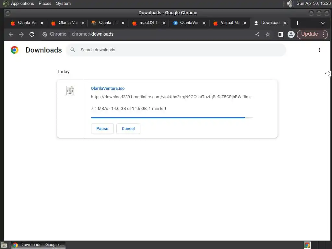Open the profile avatar menu

pos(291,34)
